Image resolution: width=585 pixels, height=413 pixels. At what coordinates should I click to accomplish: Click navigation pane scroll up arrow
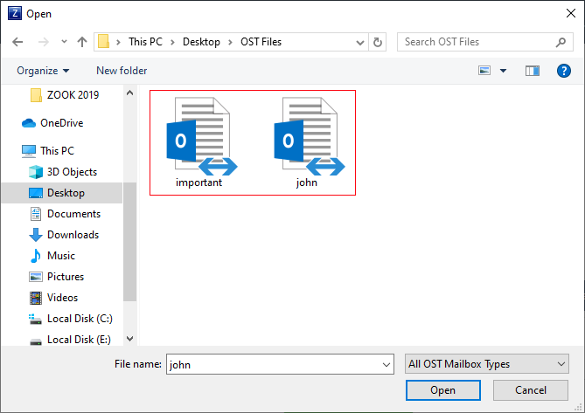[x=129, y=93]
